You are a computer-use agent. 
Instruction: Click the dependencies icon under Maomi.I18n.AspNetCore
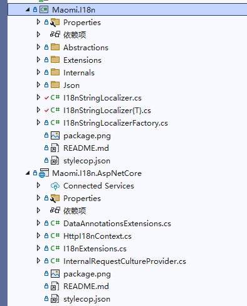click(55, 210)
